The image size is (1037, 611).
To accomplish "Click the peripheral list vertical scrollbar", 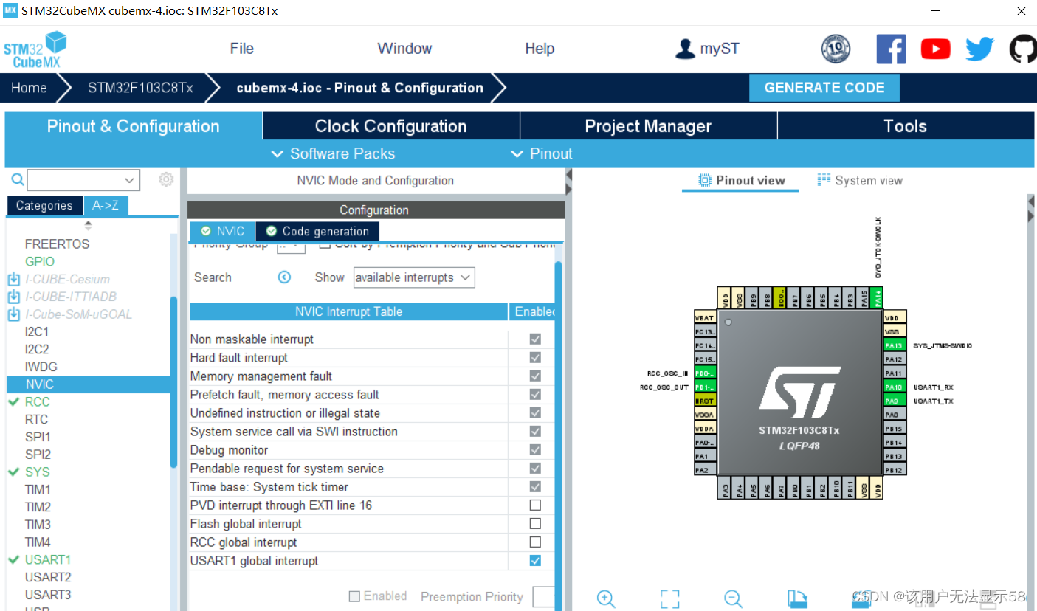I will click(x=173, y=382).
